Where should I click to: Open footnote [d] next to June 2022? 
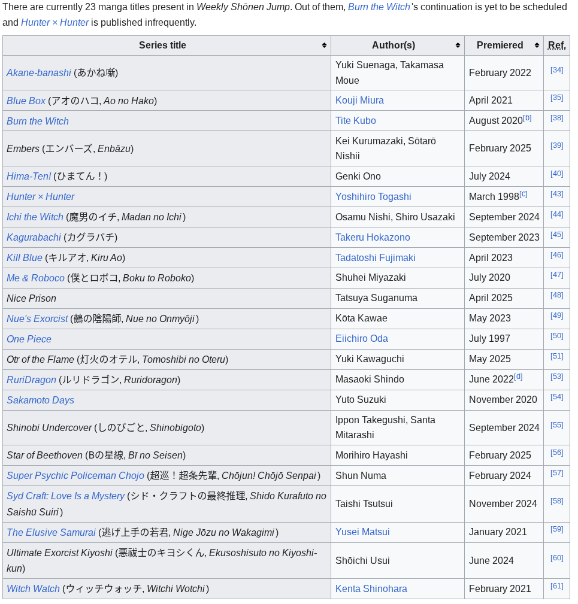pyautogui.click(x=518, y=377)
